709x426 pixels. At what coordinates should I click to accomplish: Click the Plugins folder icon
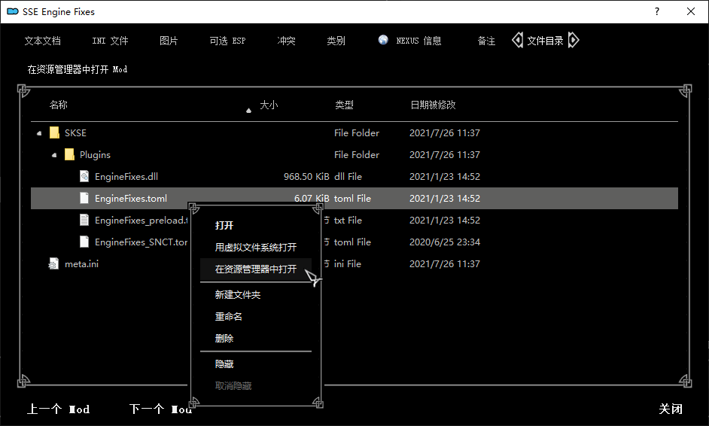click(70, 154)
